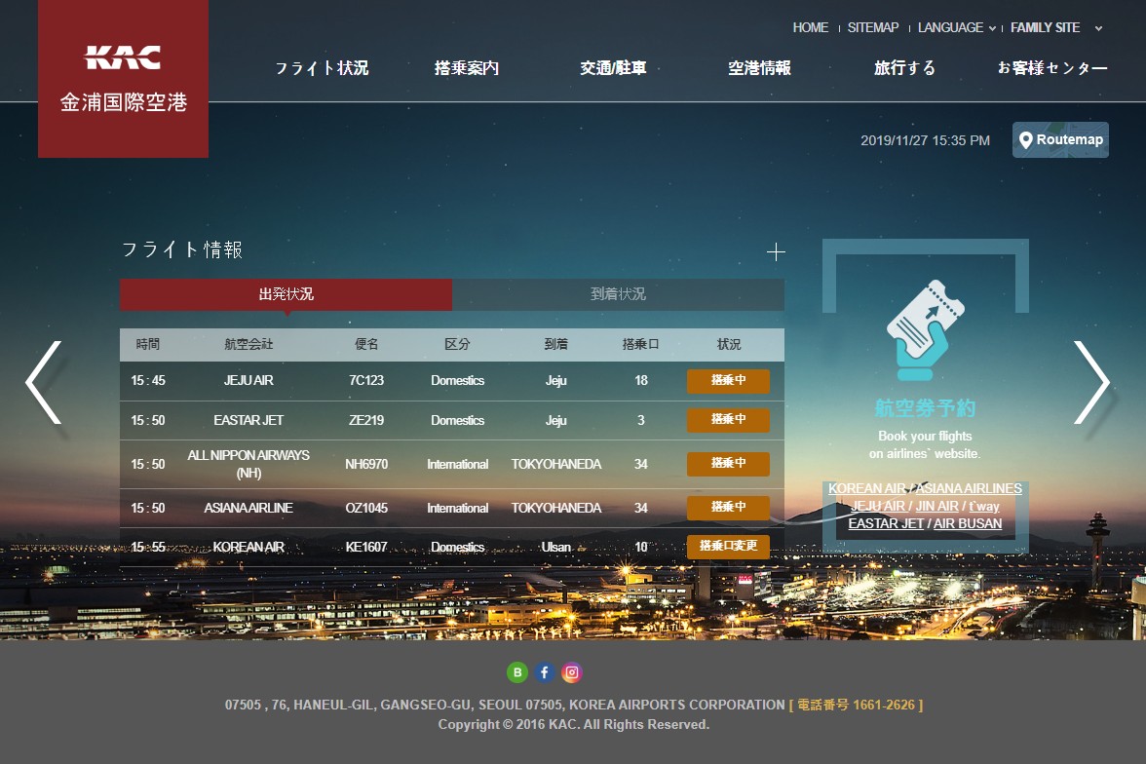Click the 15:45 departure time
Screen dimensions: 1146x764
pos(148,381)
